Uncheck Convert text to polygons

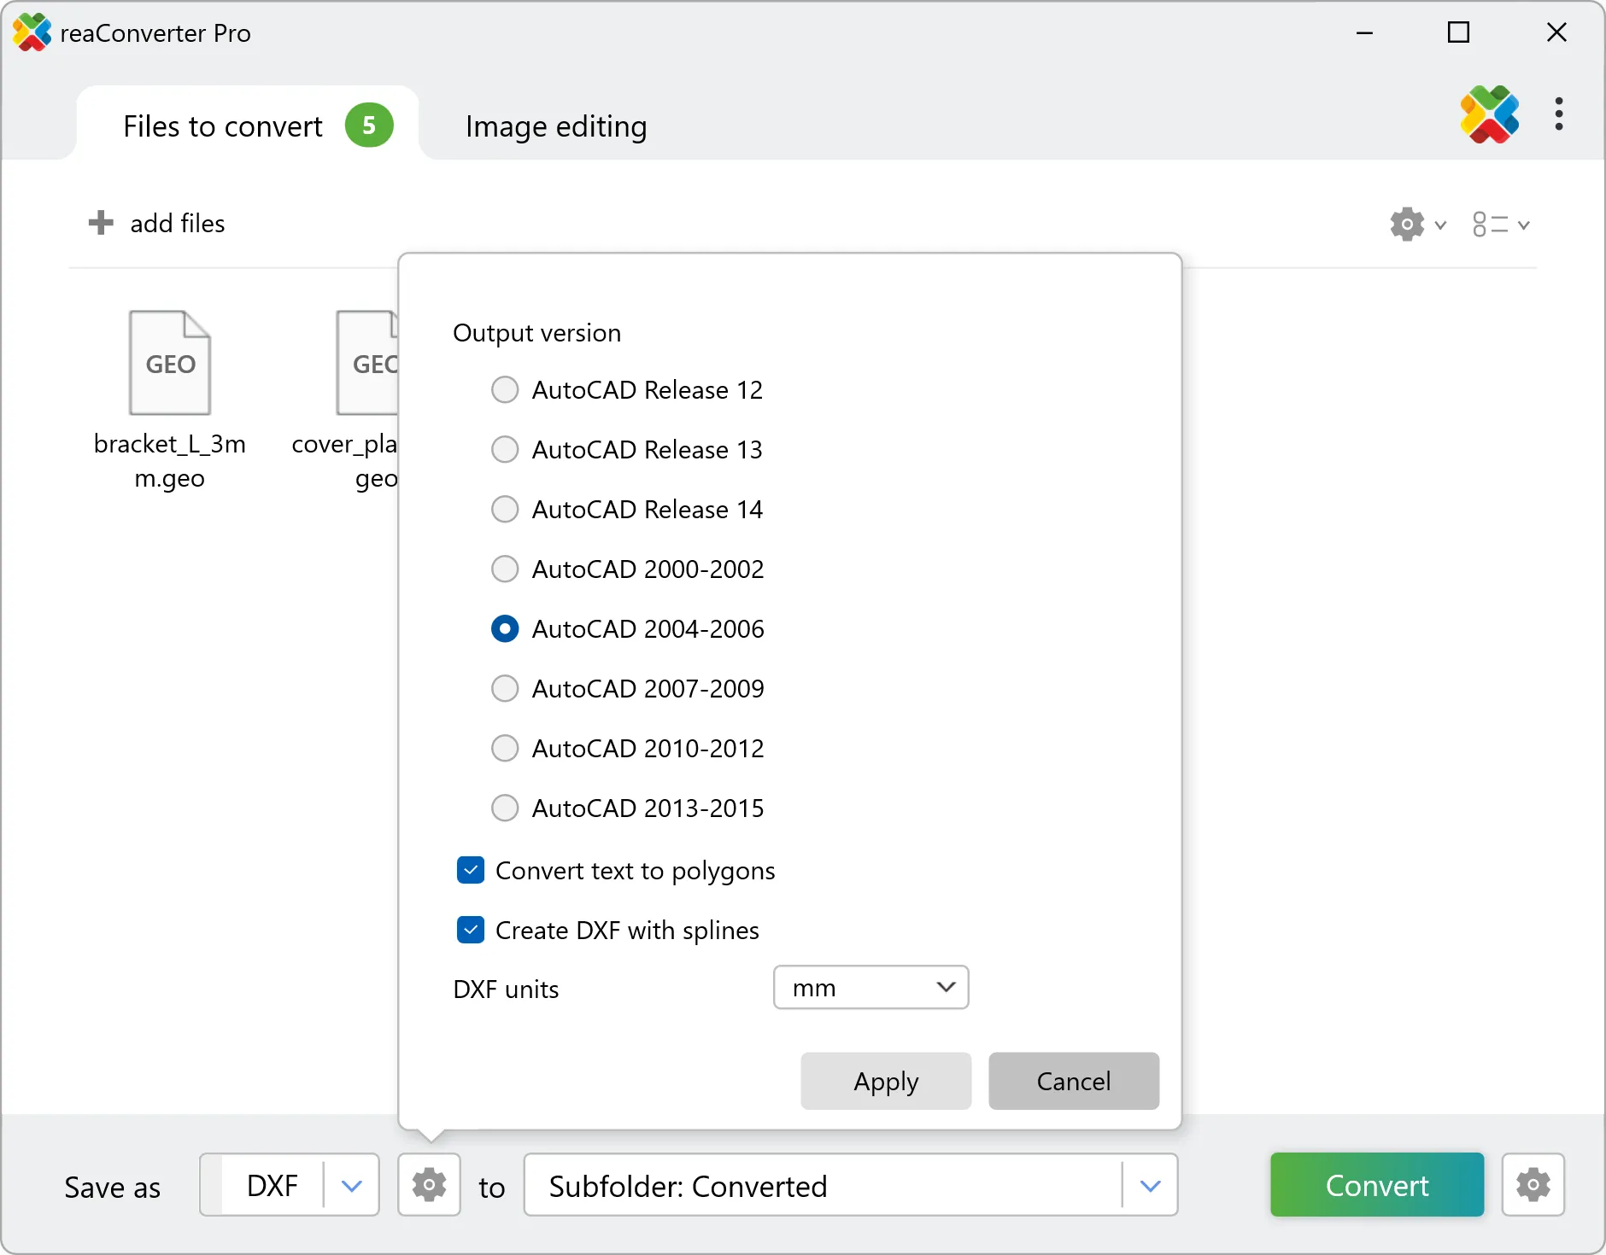[x=470, y=869]
